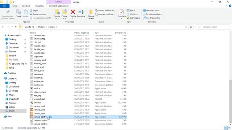Click Incolla collegamento in the ribbon
The image size is (232, 130).
tap(40, 18)
